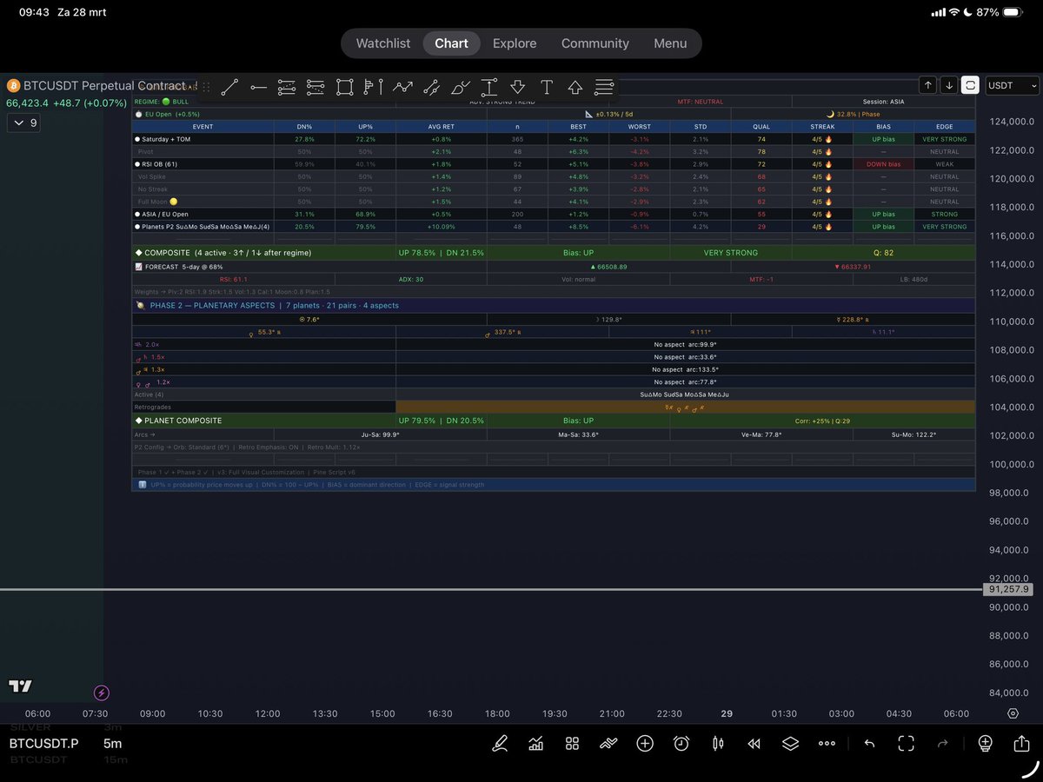
Task: Select the brush drawing tool
Action: 461,87
